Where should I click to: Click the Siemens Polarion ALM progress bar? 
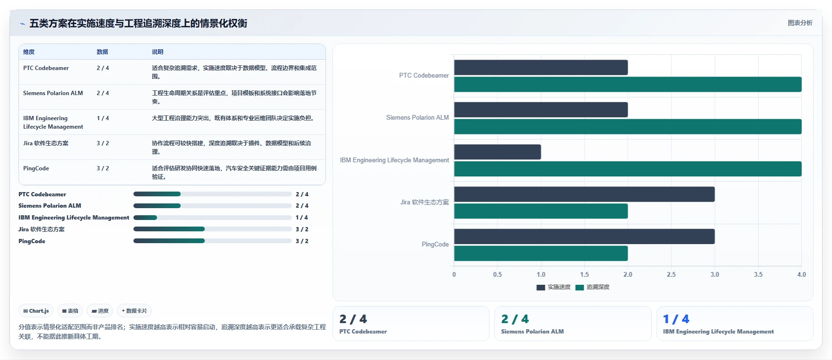click(212, 206)
